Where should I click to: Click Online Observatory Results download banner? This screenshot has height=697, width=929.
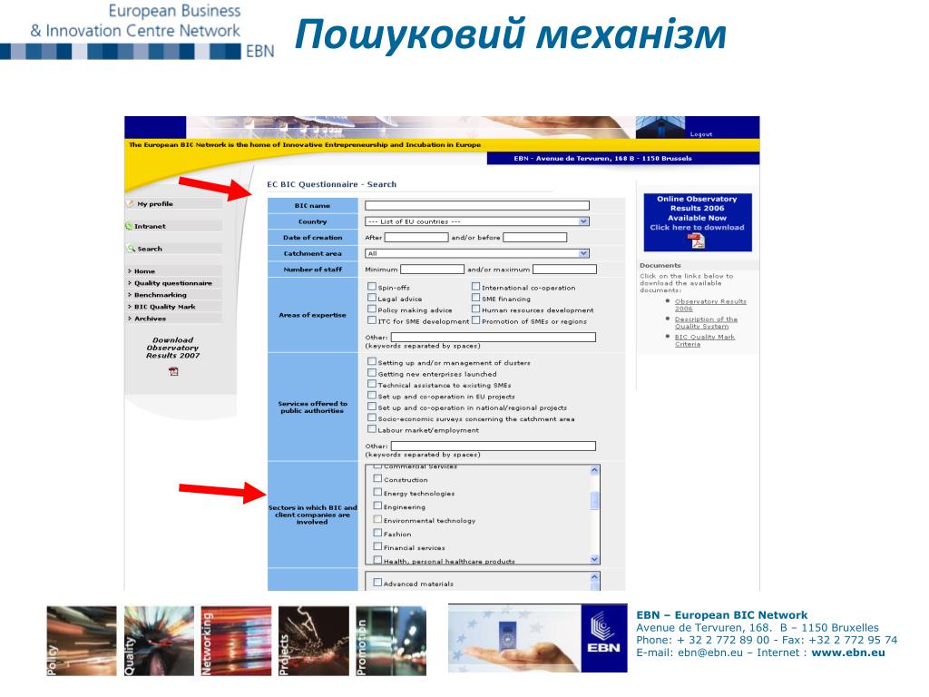(698, 222)
